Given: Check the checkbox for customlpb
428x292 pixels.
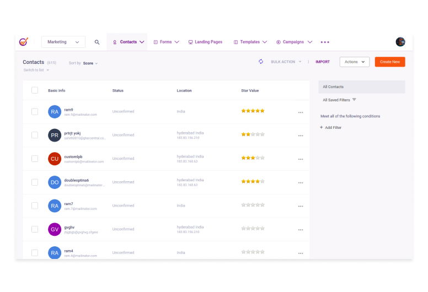Looking at the screenshot, I should [35, 159].
